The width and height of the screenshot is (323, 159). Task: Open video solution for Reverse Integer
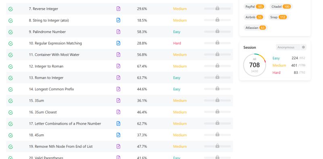point(118,8)
